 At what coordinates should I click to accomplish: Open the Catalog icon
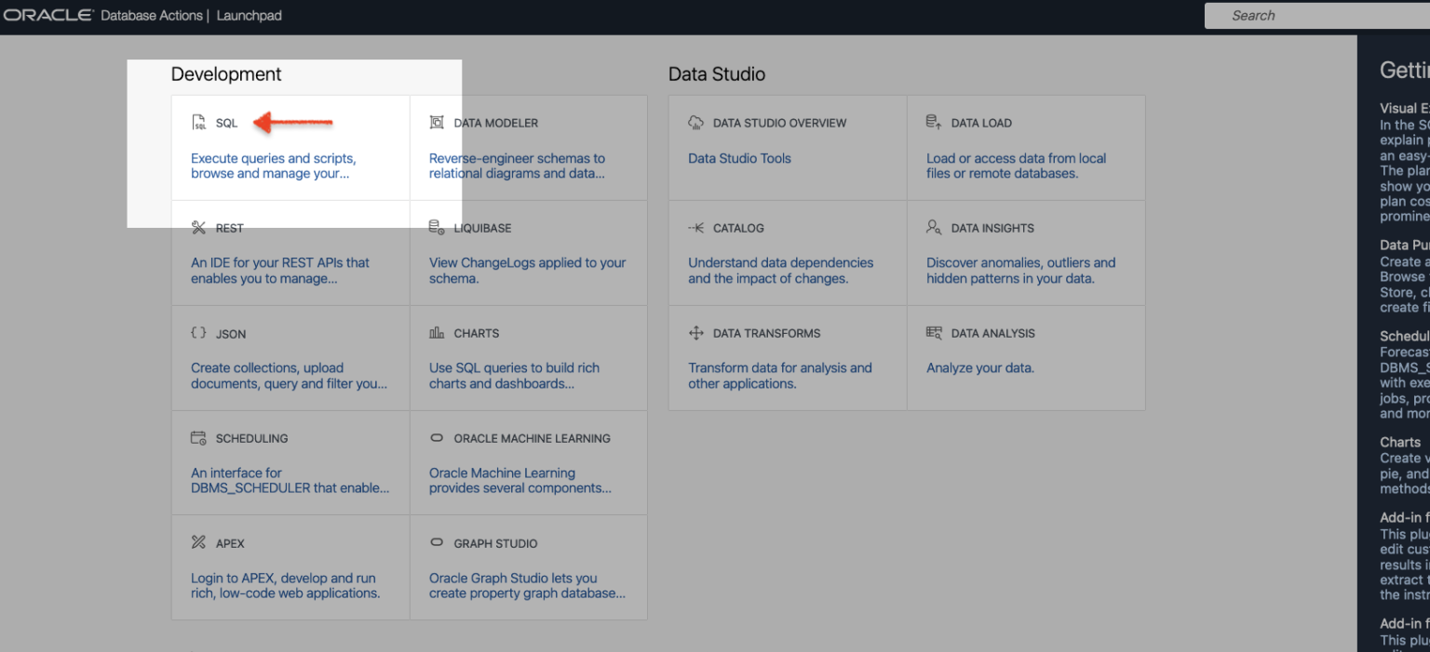tap(695, 226)
